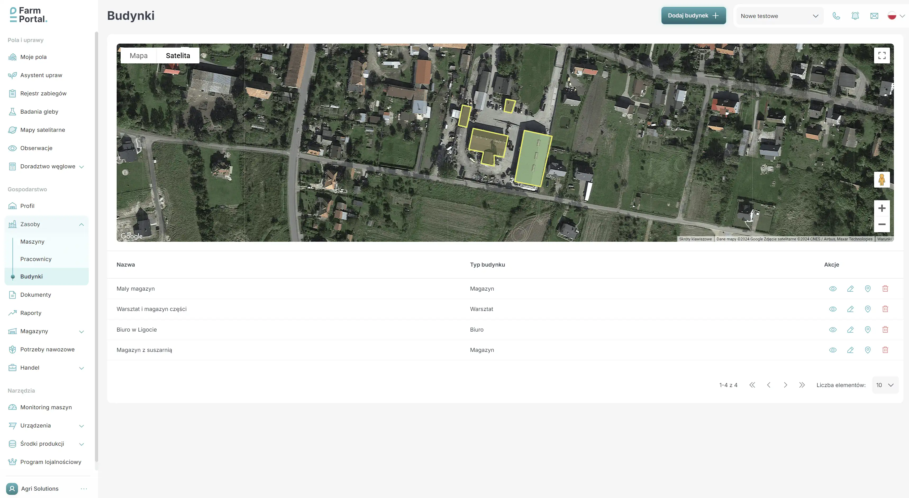Go to the previous results page
The width and height of the screenshot is (909, 498).
pyautogui.click(x=769, y=385)
